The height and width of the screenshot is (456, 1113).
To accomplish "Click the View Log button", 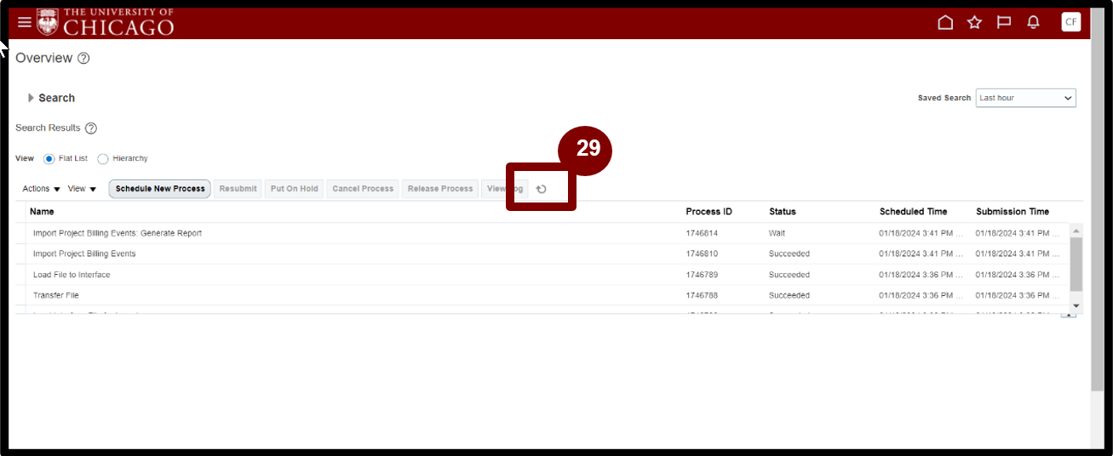I will tap(505, 189).
